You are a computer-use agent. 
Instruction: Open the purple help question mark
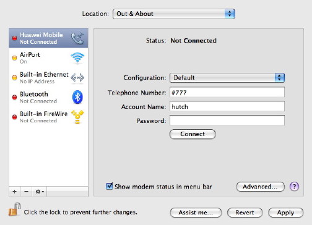294,187
